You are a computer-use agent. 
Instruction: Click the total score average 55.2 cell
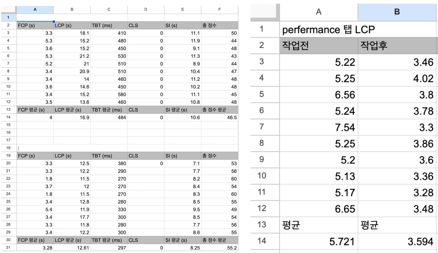click(x=220, y=247)
